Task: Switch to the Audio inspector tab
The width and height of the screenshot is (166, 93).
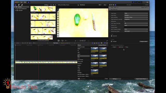Action: pyautogui.click(x=113, y=5)
